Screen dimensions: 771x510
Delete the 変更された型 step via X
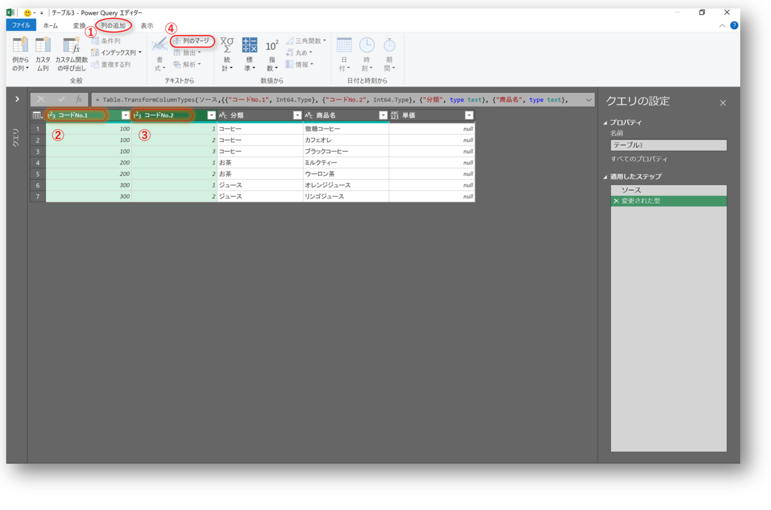click(616, 201)
